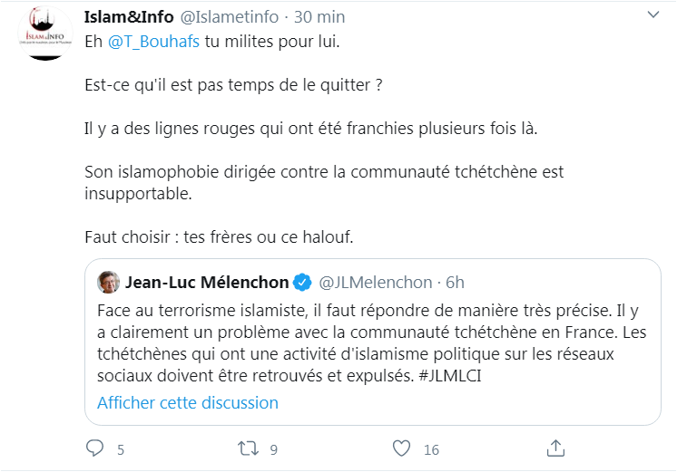This screenshot has height=472, width=677.
Task: Like the tweet with the heart icon
Action: click(x=403, y=448)
